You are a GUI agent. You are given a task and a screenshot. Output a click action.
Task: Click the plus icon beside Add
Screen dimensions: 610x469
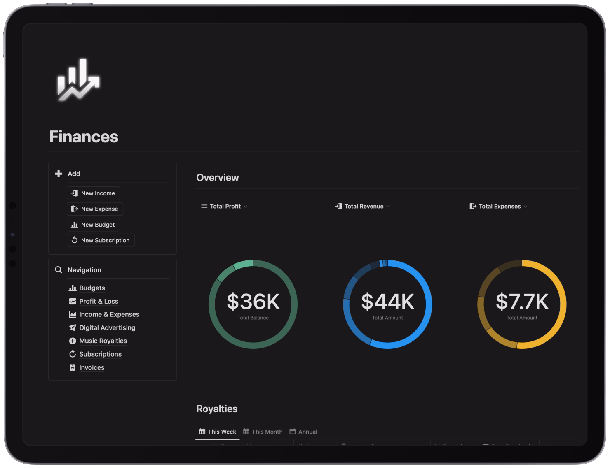[x=59, y=174]
